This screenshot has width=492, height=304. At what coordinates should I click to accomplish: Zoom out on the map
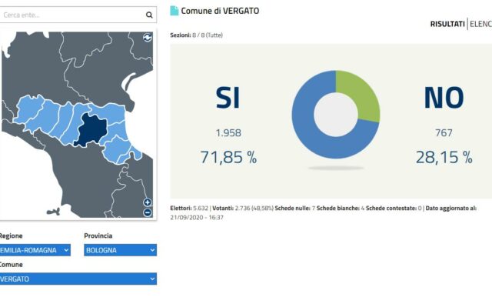pos(148,212)
